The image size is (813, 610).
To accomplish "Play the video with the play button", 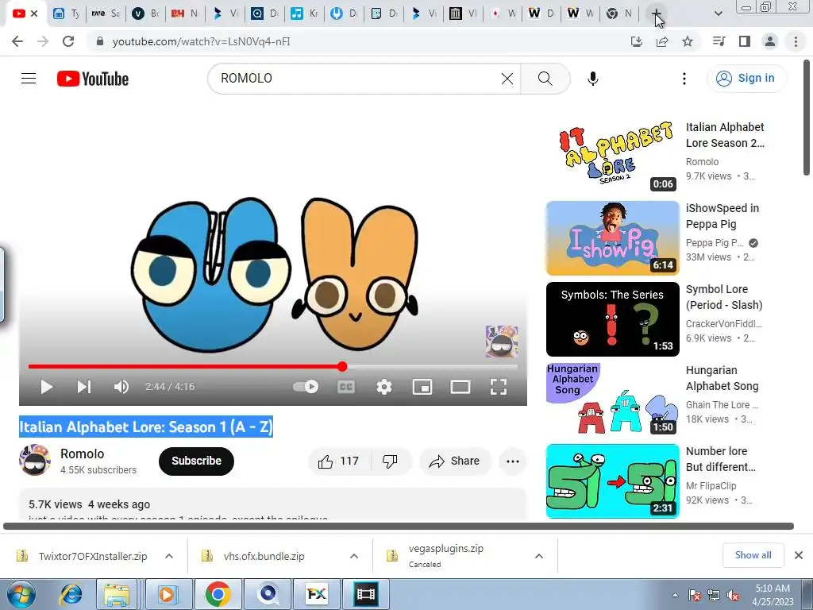I will tap(46, 387).
